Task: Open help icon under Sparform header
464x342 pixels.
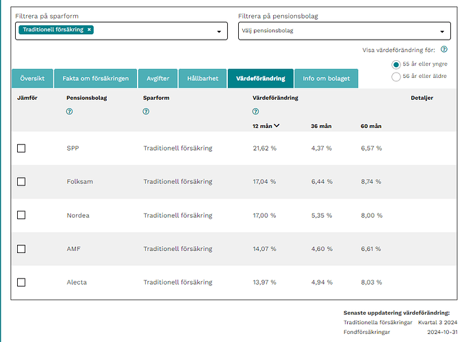Action: coord(146,111)
